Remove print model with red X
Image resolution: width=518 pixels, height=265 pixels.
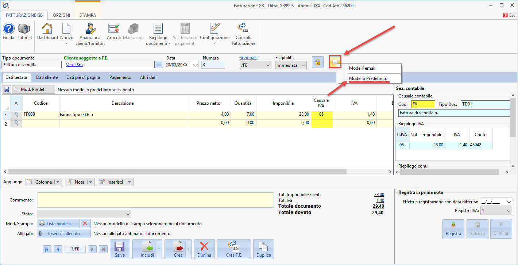86,223
